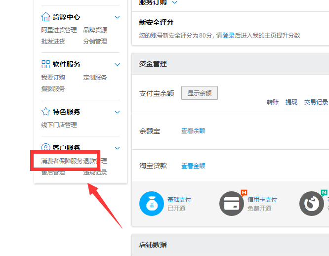329x256 pixels.
Task: Click the 提现 link
Action: (x=291, y=102)
